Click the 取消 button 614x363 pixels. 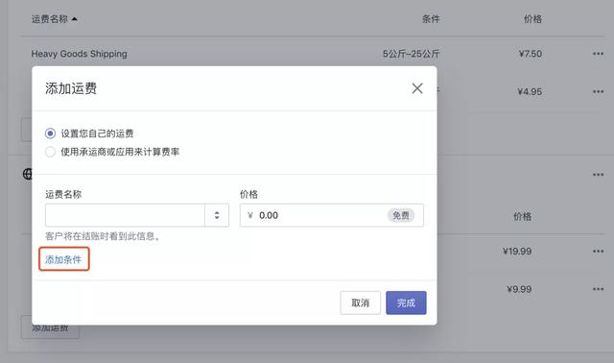361,302
